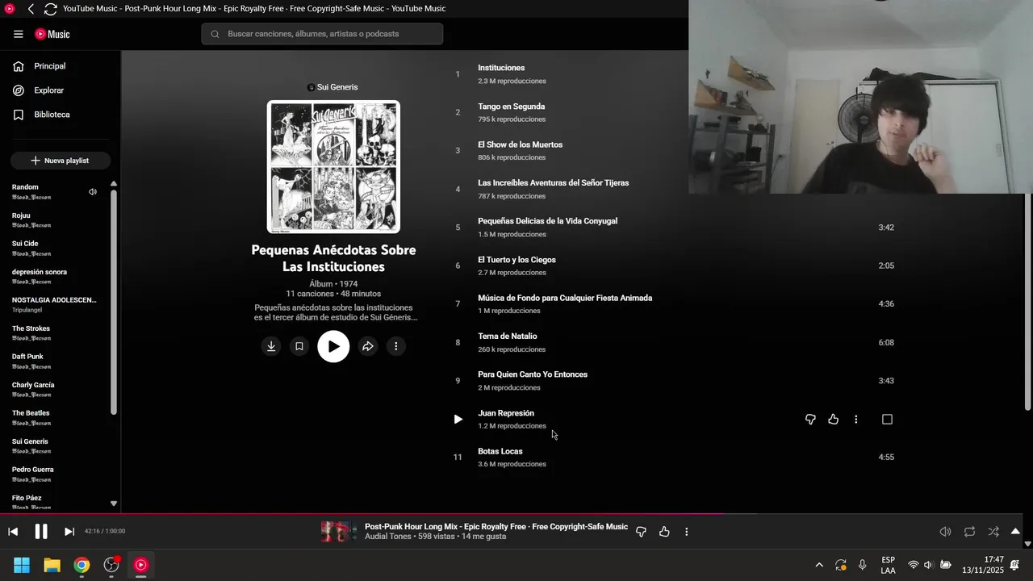Open the Windows Start menu
This screenshot has width=1033, height=581.
pyautogui.click(x=22, y=565)
